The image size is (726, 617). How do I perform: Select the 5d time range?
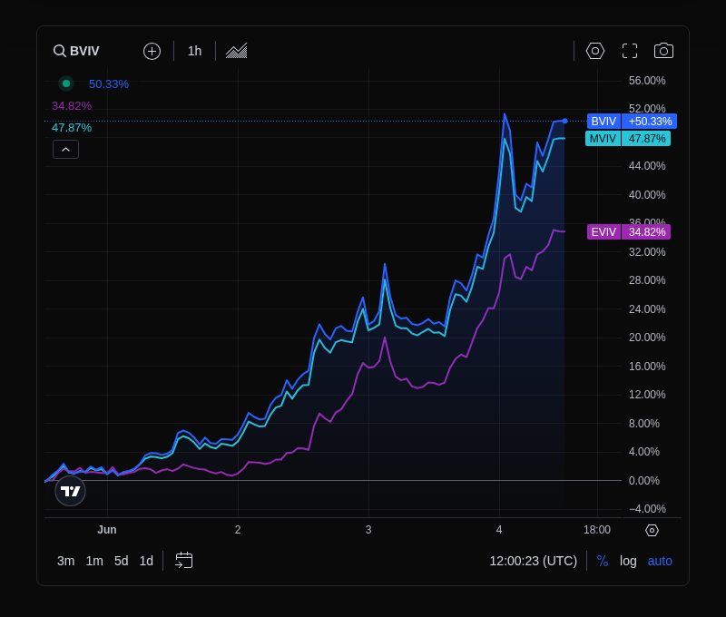click(122, 561)
